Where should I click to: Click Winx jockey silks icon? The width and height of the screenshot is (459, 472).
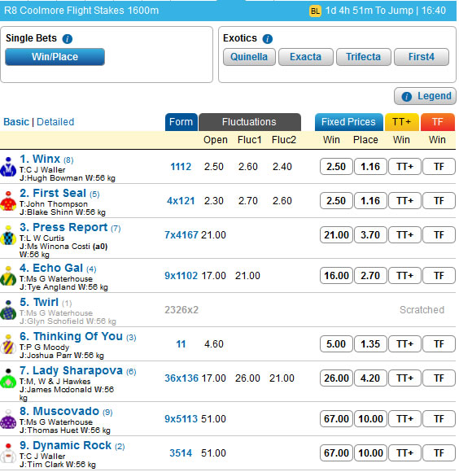pyautogui.click(x=8, y=167)
